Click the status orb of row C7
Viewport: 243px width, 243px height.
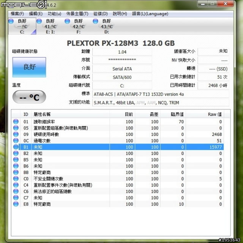[x=16, y=198]
